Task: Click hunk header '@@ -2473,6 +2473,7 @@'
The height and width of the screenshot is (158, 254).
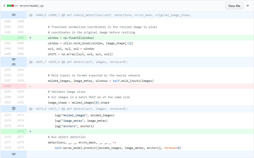Action: tap(78, 109)
